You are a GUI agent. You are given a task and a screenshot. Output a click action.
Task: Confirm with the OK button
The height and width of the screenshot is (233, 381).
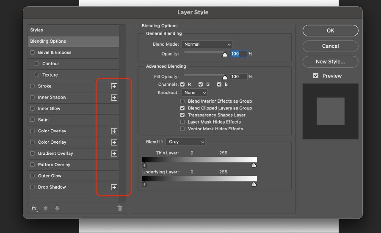331,30
